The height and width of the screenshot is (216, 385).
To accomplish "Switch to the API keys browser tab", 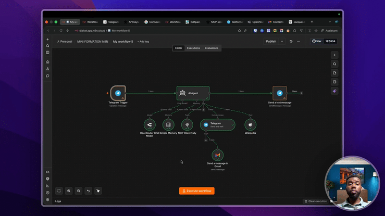I will point(131,22).
